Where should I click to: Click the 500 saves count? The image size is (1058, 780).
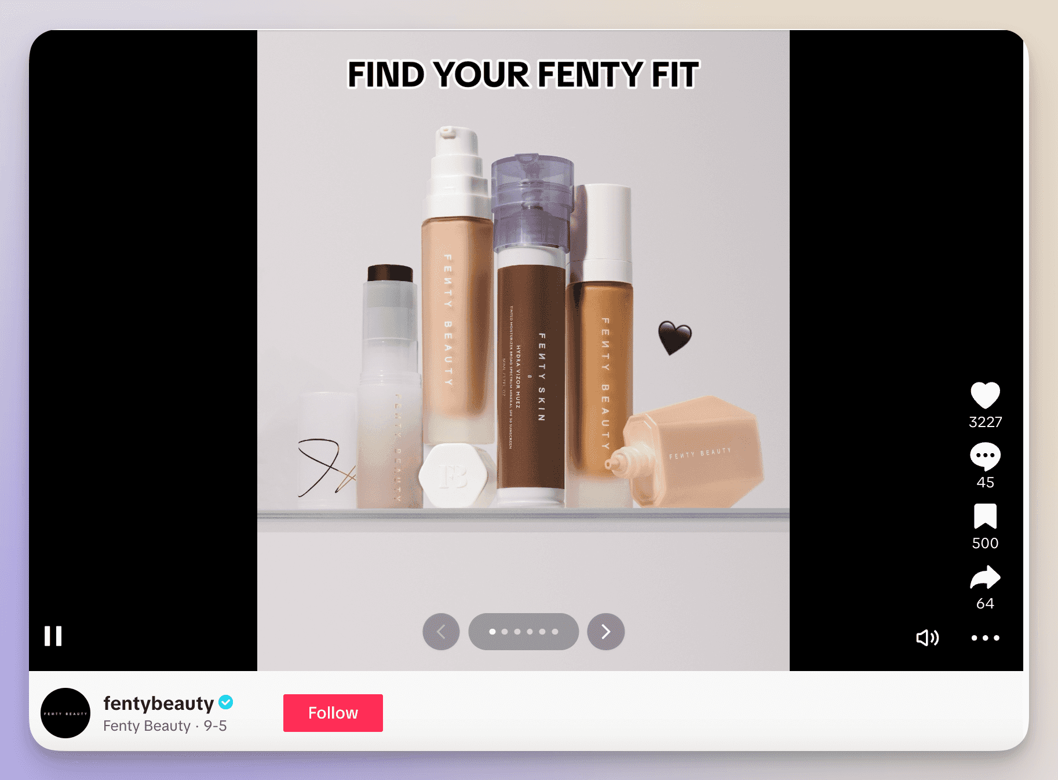(x=985, y=543)
